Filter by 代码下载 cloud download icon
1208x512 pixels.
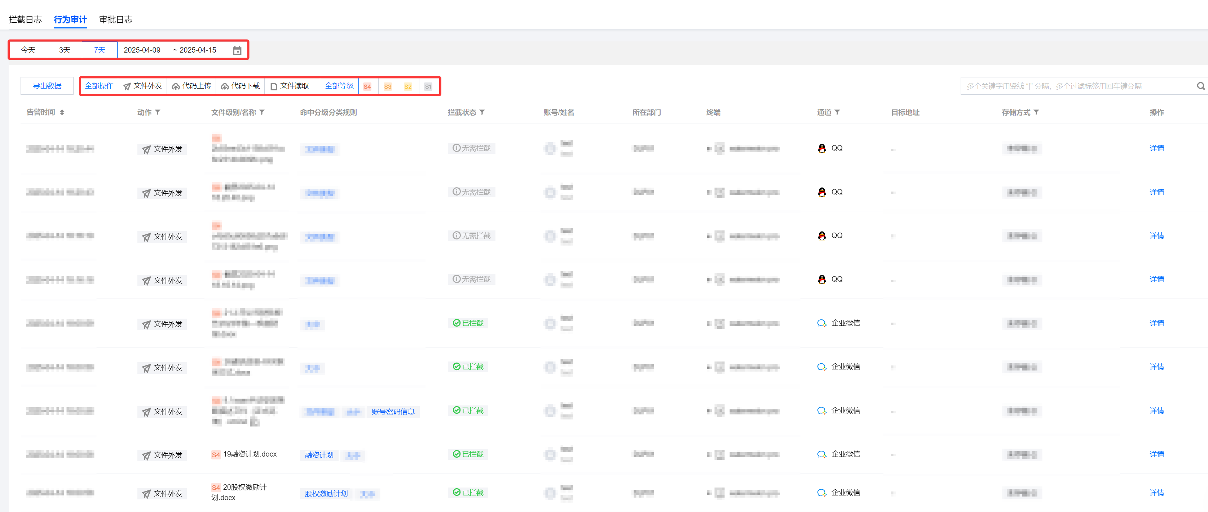(x=225, y=87)
